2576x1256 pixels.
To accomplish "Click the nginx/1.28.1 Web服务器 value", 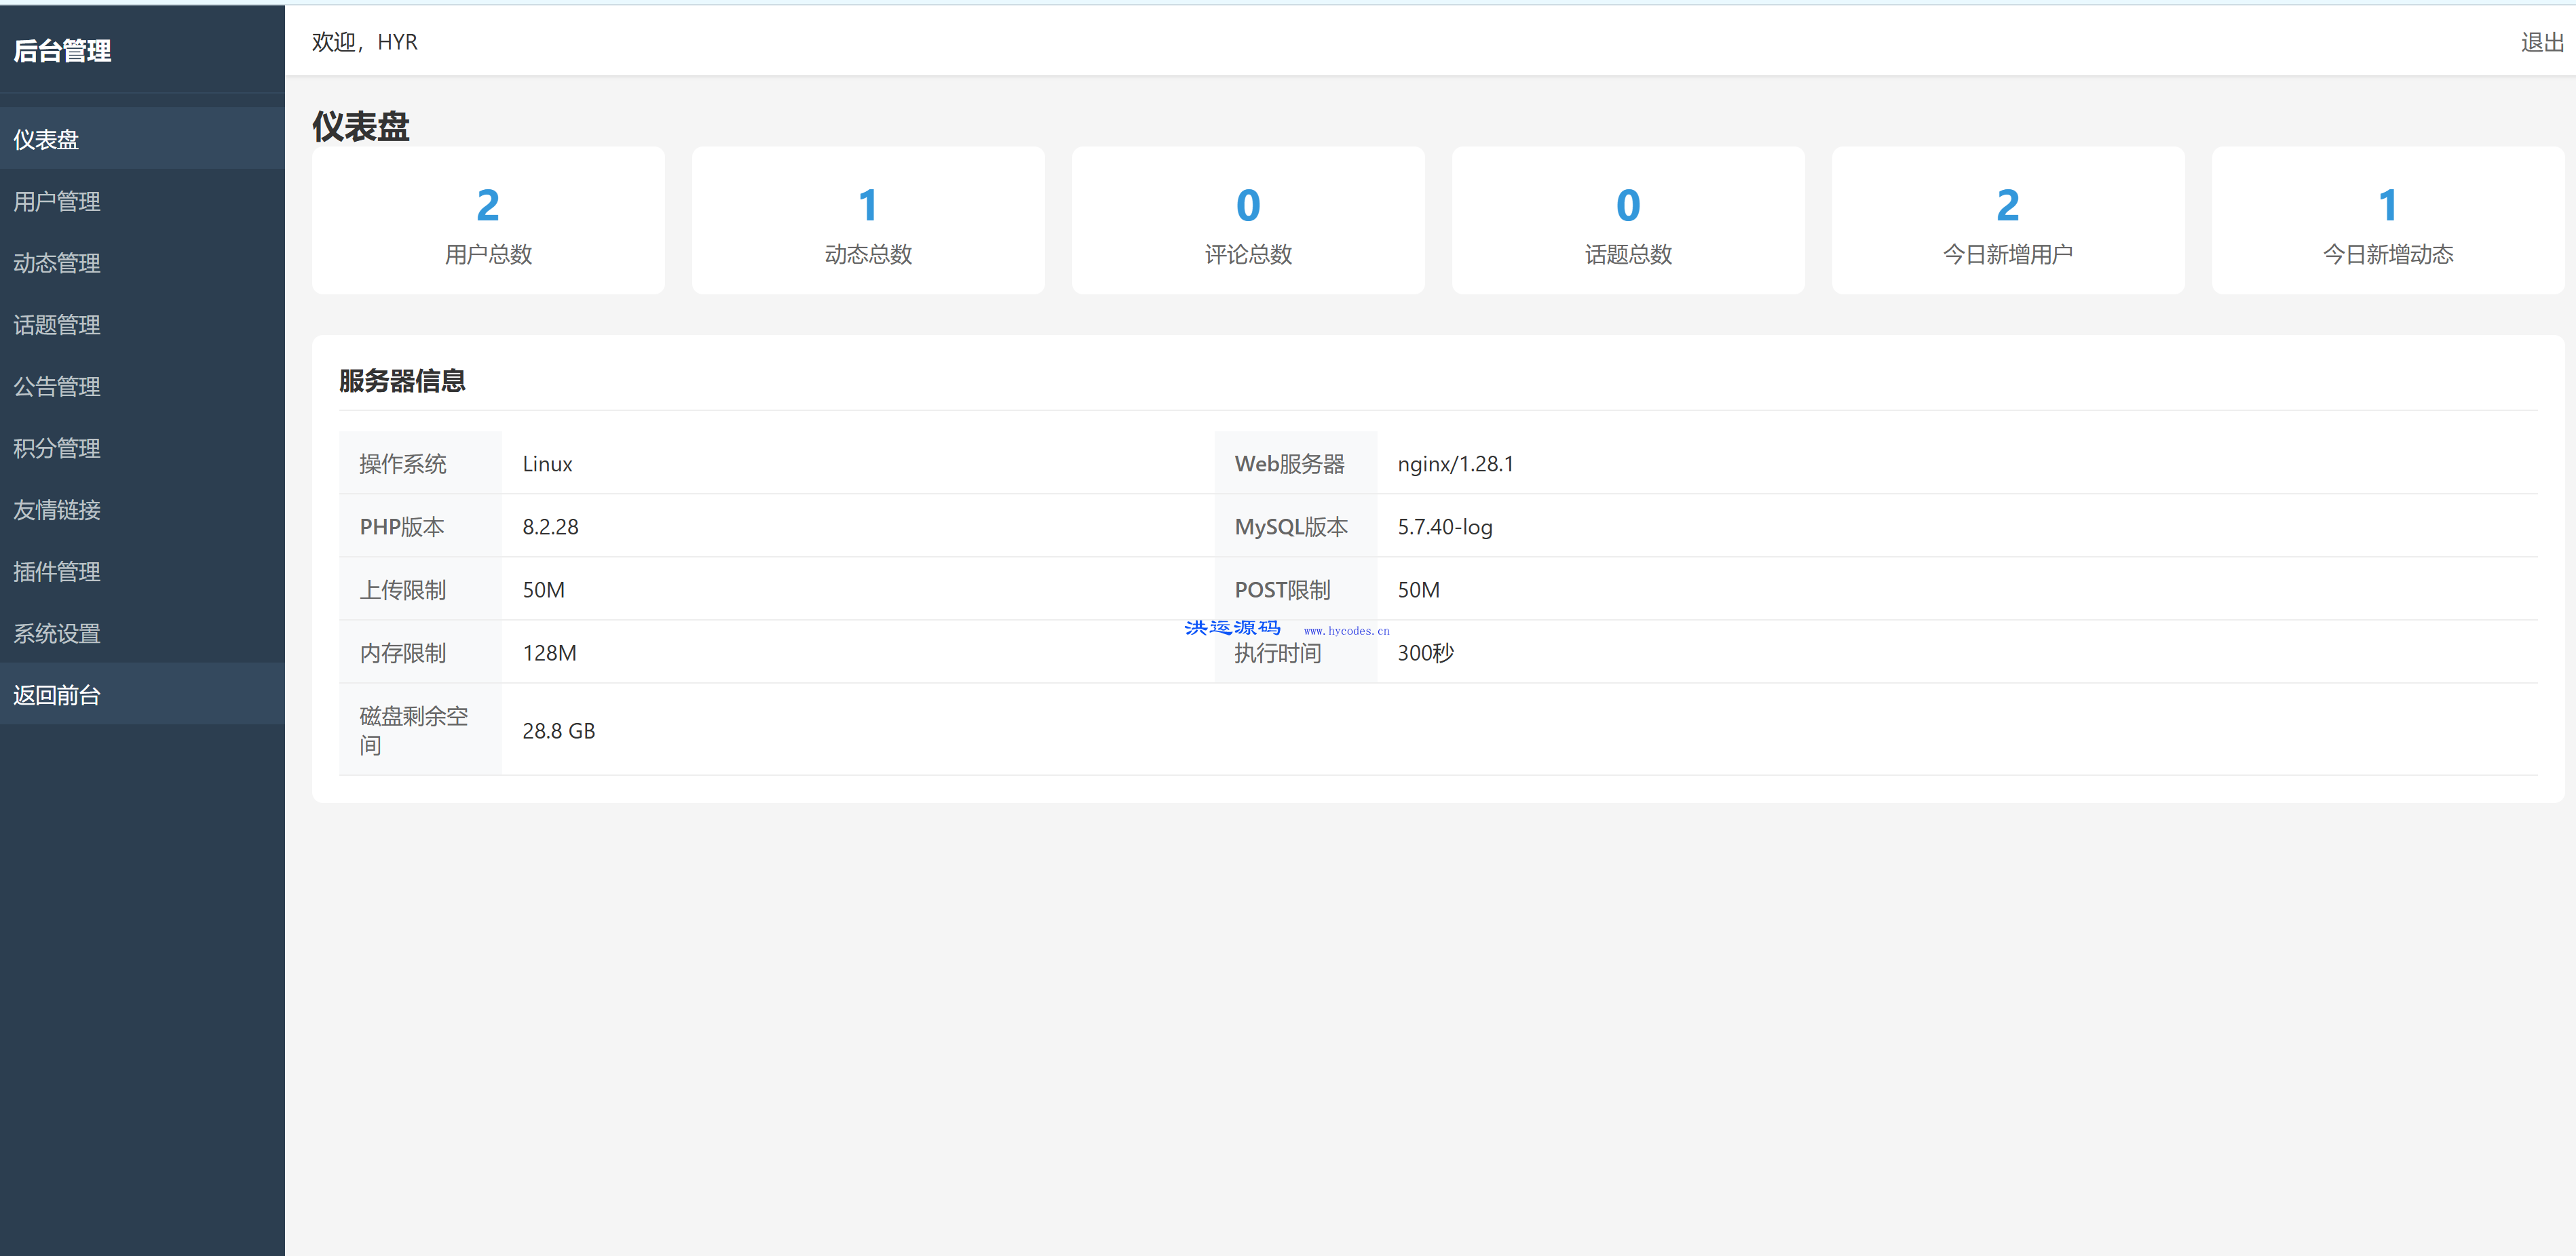I will pos(1455,464).
